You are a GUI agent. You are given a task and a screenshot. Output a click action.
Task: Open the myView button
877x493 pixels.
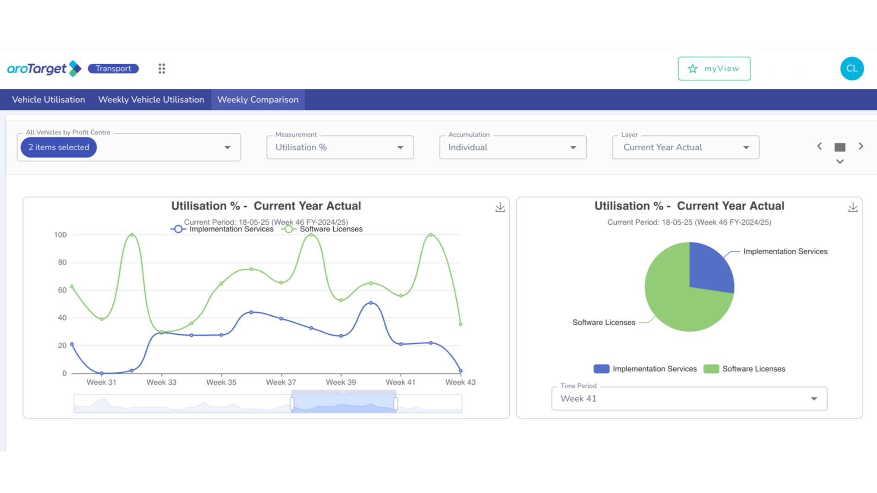(x=714, y=69)
